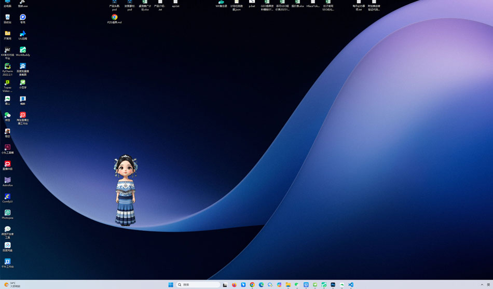
Task: Open the UU远程 desktop shortcut
Action: pos(23,35)
